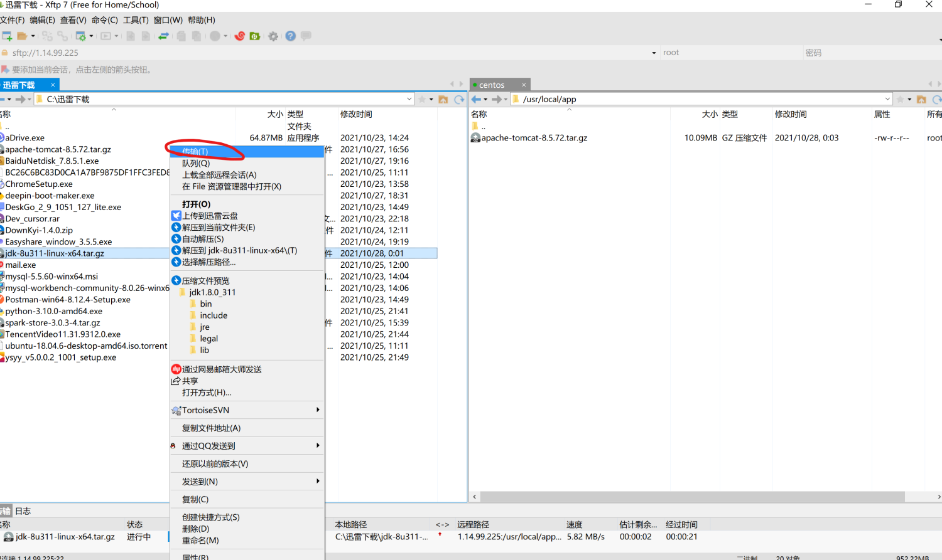This screenshot has width=942, height=560.
Task: Click the Open Session folder icon
Action: [23, 36]
